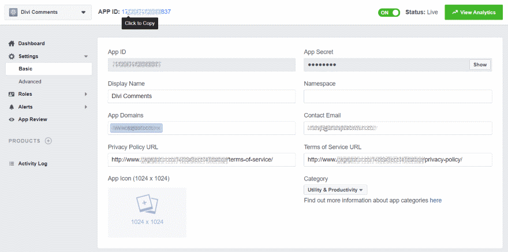508x252 pixels.
Task: Open the Divi Comments app selector dropdown
Action: click(48, 12)
